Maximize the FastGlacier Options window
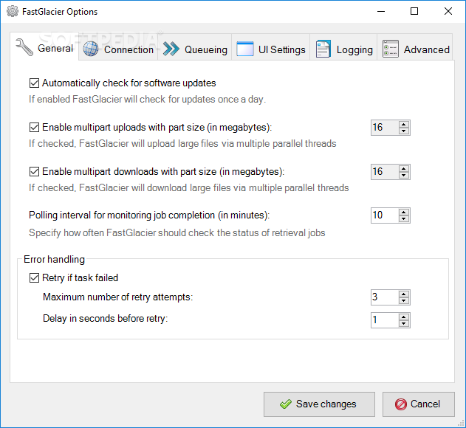Screen dimensions: 466x428 tap(414, 11)
